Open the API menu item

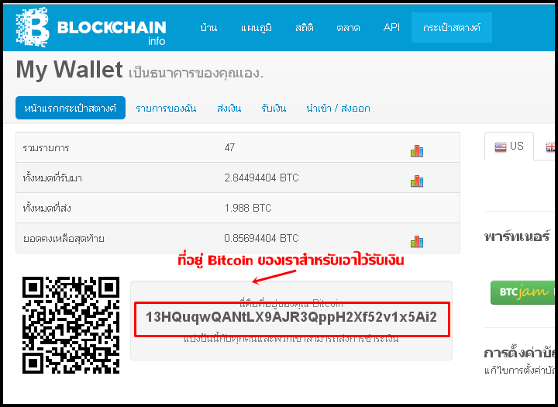(x=391, y=27)
